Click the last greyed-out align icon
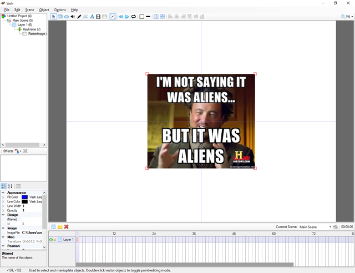Viewport: 355px width, 273px height. [x=202, y=17]
